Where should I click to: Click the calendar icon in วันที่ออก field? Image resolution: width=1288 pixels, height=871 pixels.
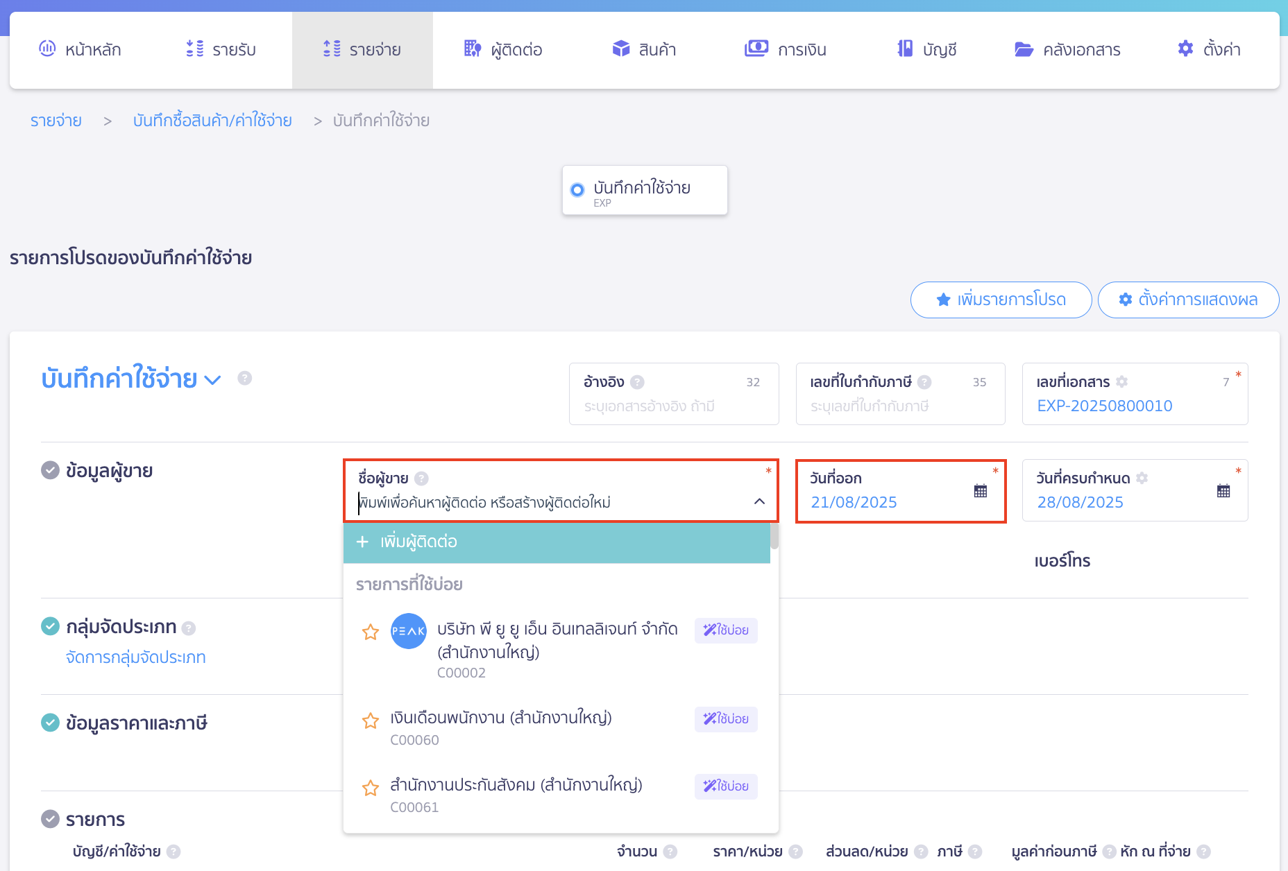pos(980,490)
